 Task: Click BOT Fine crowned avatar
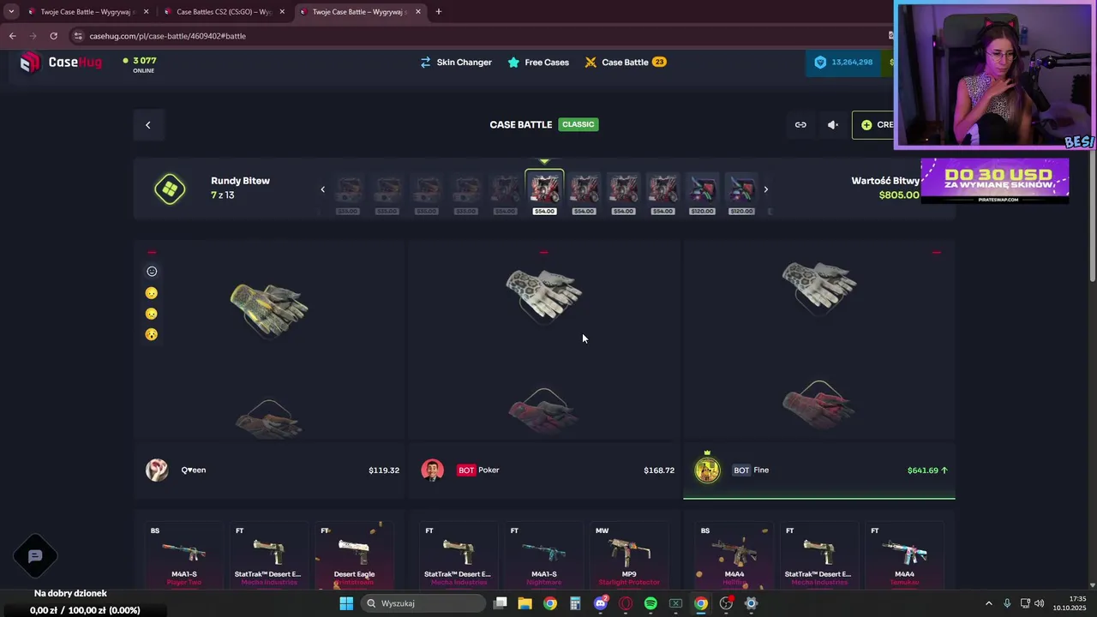pyautogui.click(x=707, y=470)
